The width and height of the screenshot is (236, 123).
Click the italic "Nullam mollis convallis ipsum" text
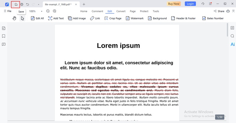(x=159, y=97)
